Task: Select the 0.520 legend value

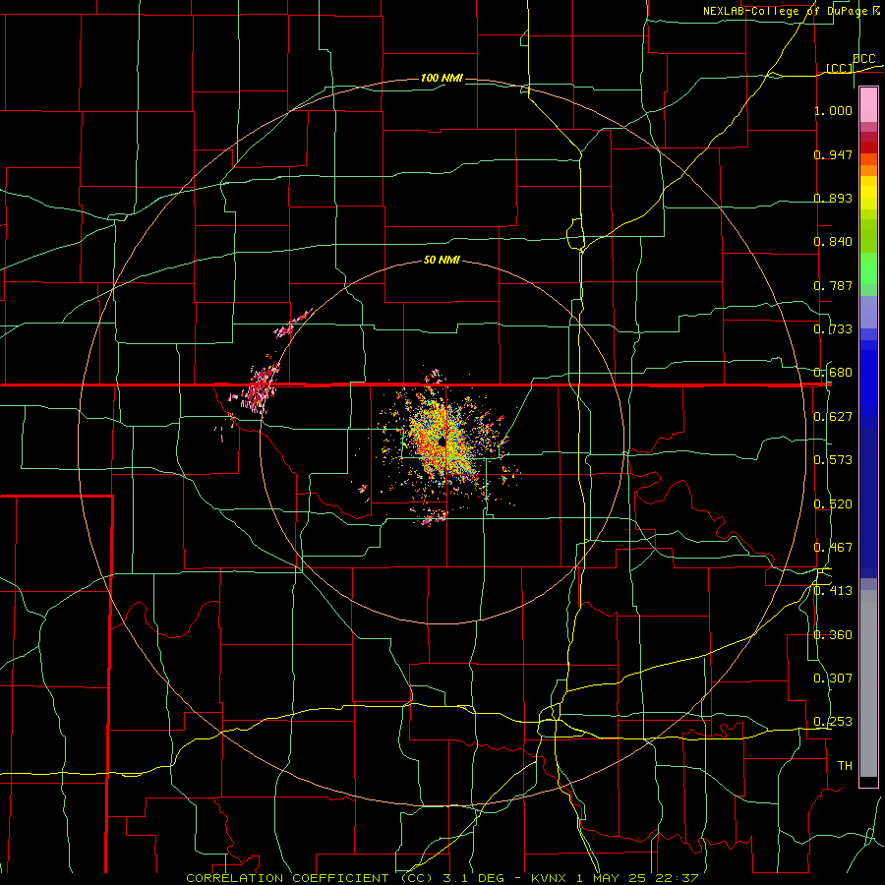Action: point(833,504)
